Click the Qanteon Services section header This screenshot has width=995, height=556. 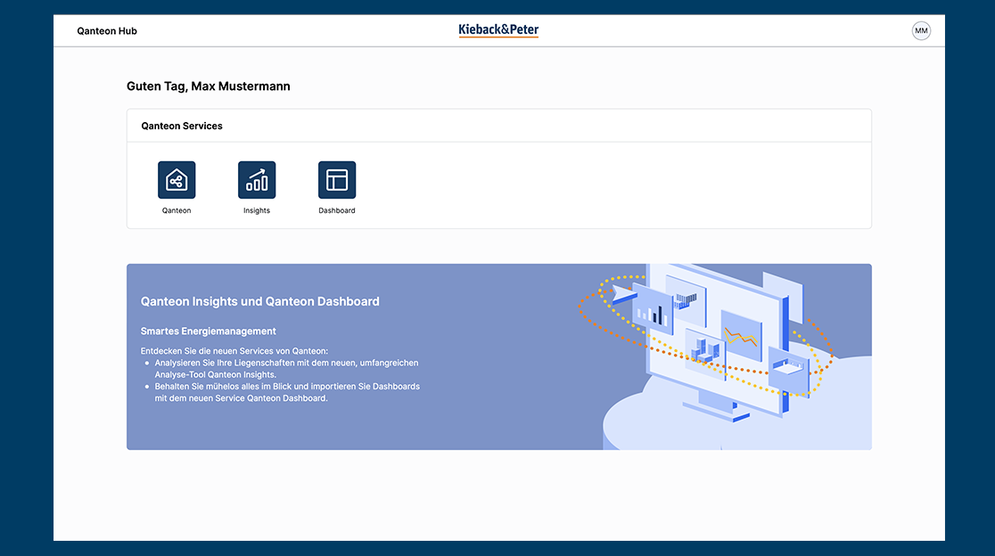[182, 127]
